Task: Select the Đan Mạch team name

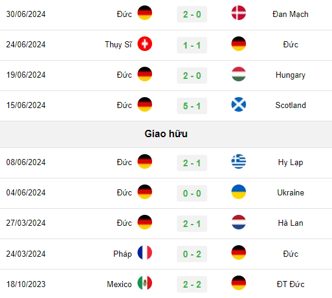Action: pyautogui.click(x=290, y=14)
